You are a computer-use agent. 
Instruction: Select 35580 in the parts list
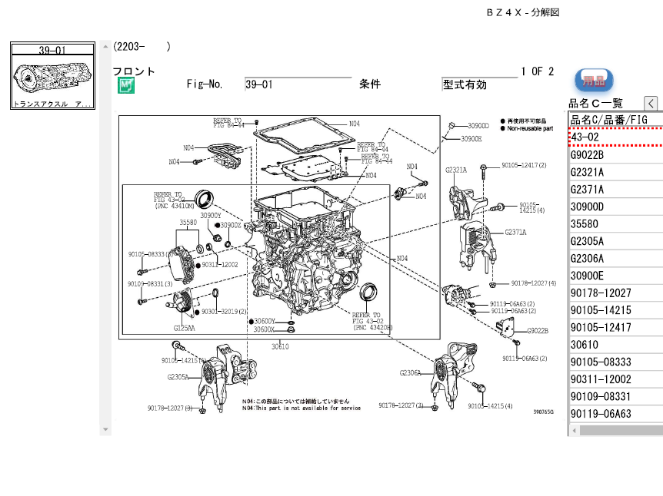(616, 224)
